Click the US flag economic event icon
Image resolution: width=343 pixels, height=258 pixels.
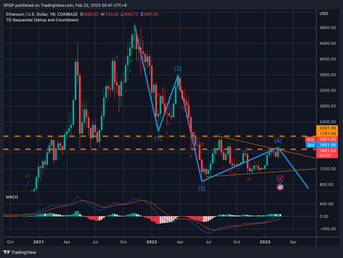pyautogui.click(x=280, y=187)
